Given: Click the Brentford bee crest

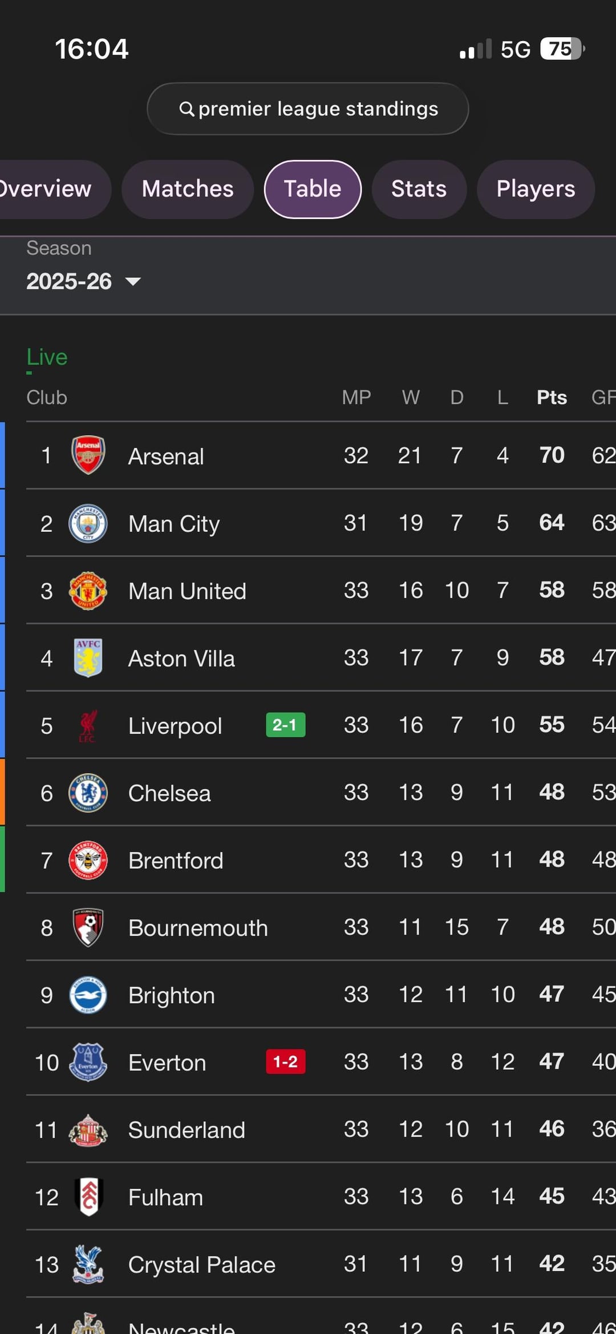Looking at the screenshot, I should click(x=88, y=859).
